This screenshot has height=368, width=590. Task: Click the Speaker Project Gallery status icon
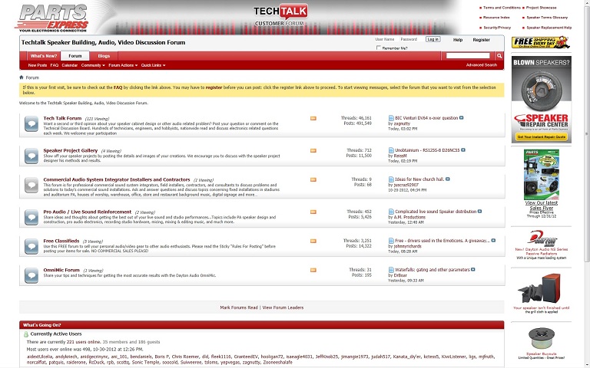(31, 153)
